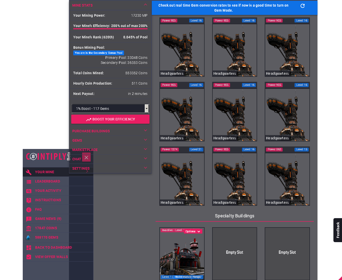Viewport: 342px width, 280px height.
Task: Expand the Gems panel
Action: 145,140
